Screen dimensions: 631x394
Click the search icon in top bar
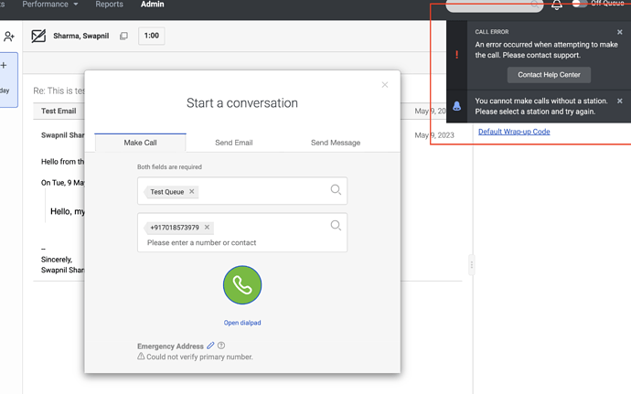(535, 5)
